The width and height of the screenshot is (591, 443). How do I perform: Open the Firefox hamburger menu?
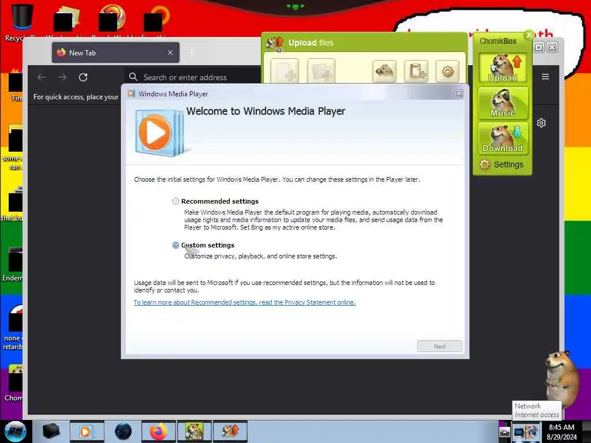point(545,77)
